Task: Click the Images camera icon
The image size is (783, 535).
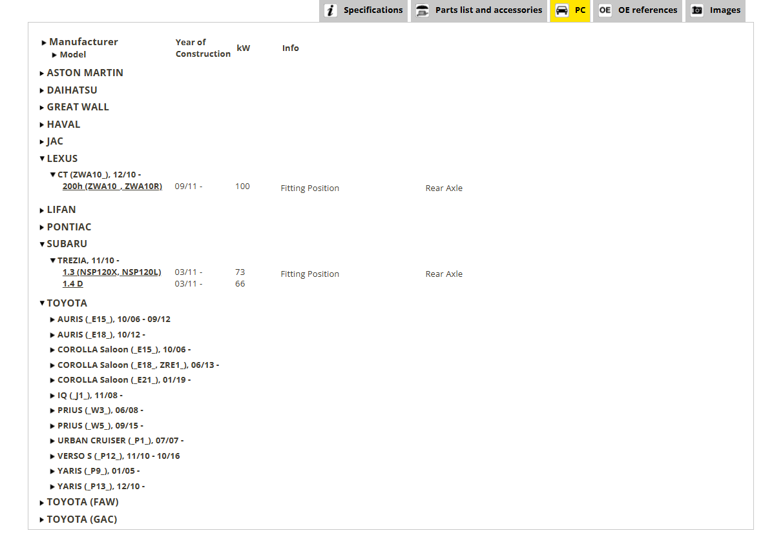Action: point(696,10)
